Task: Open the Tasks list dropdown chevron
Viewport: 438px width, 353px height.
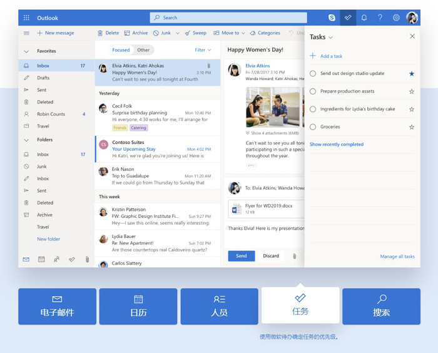Action: point(331,38)
